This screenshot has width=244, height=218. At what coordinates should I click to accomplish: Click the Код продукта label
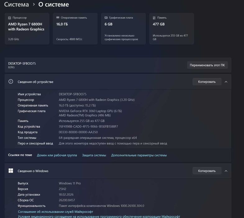(28, 132)
